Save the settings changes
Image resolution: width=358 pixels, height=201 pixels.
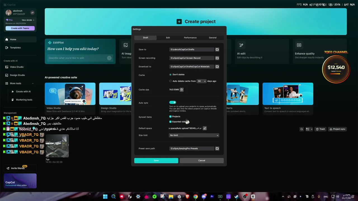coord(156,161)
